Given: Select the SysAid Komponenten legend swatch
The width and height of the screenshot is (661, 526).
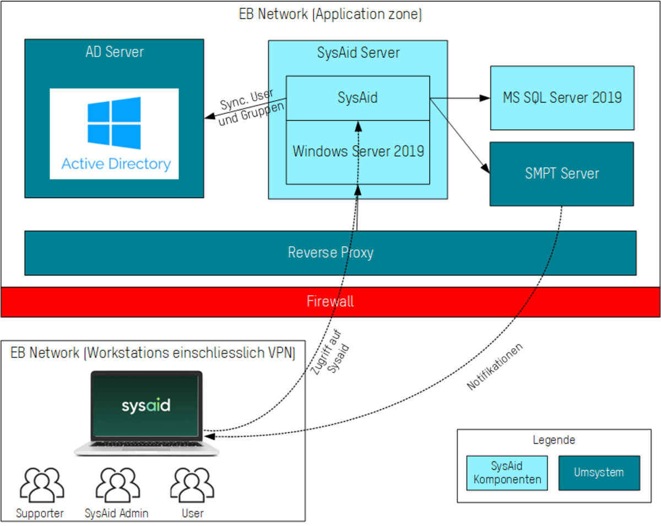Looking at the screenshot, I should pyautogui.click(x=507, y=473).
